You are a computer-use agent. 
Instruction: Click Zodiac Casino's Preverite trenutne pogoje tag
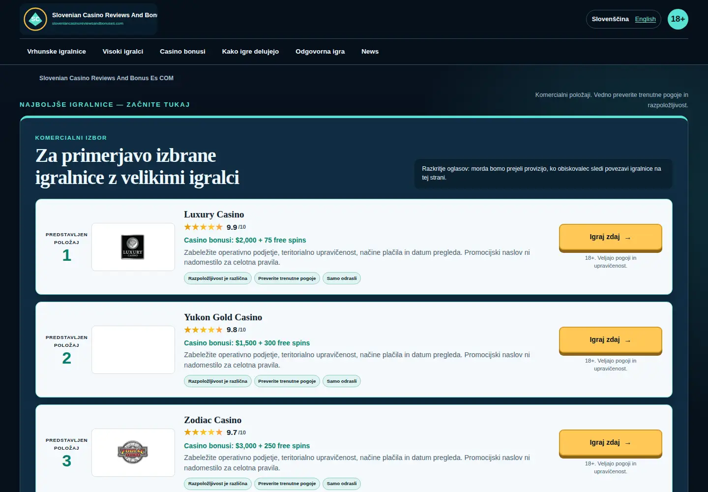point(287,484)
